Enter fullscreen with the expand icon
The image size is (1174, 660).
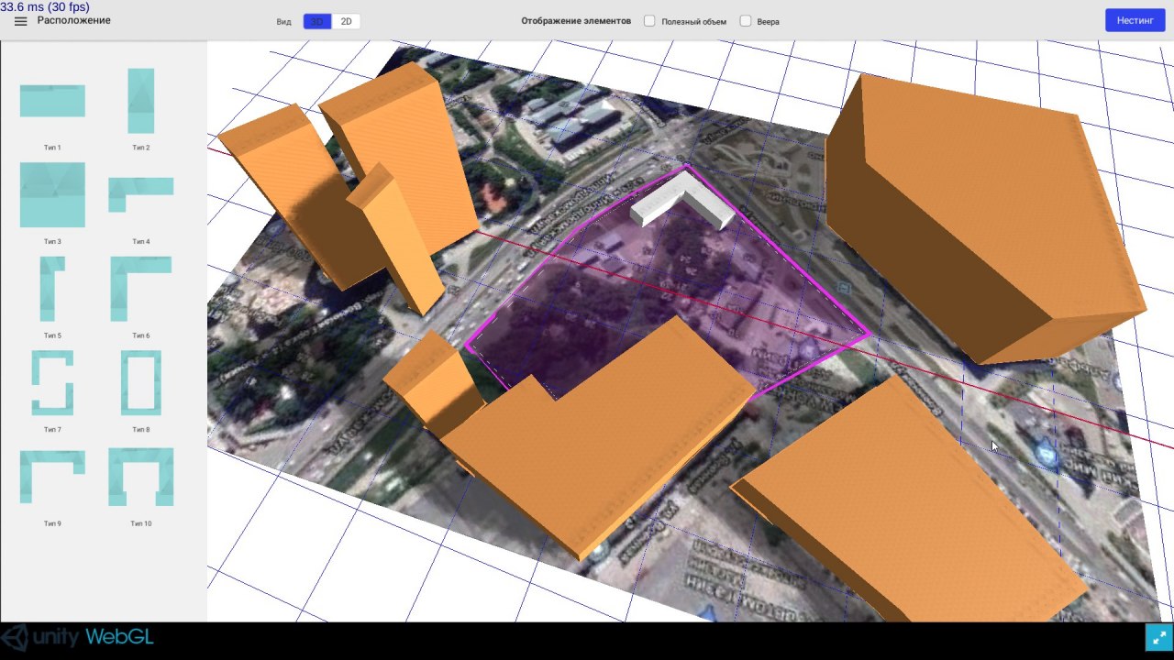click(x=1158, y=637)
